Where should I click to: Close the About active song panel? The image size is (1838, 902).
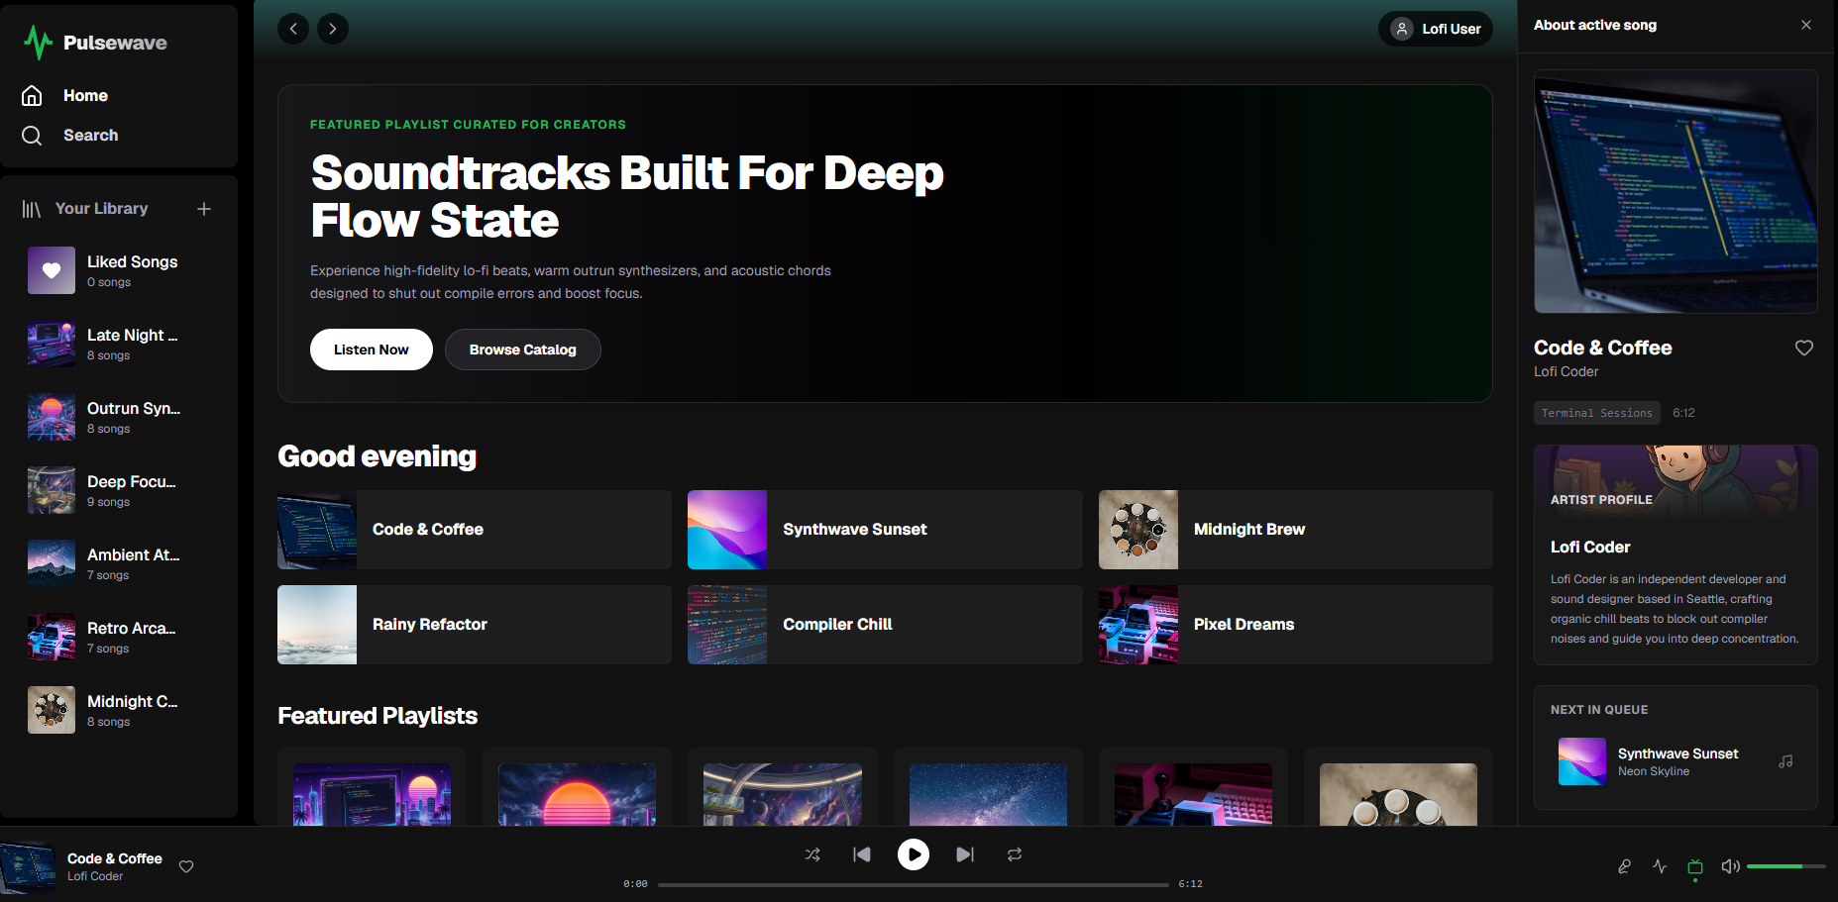tap(1806, 25)
